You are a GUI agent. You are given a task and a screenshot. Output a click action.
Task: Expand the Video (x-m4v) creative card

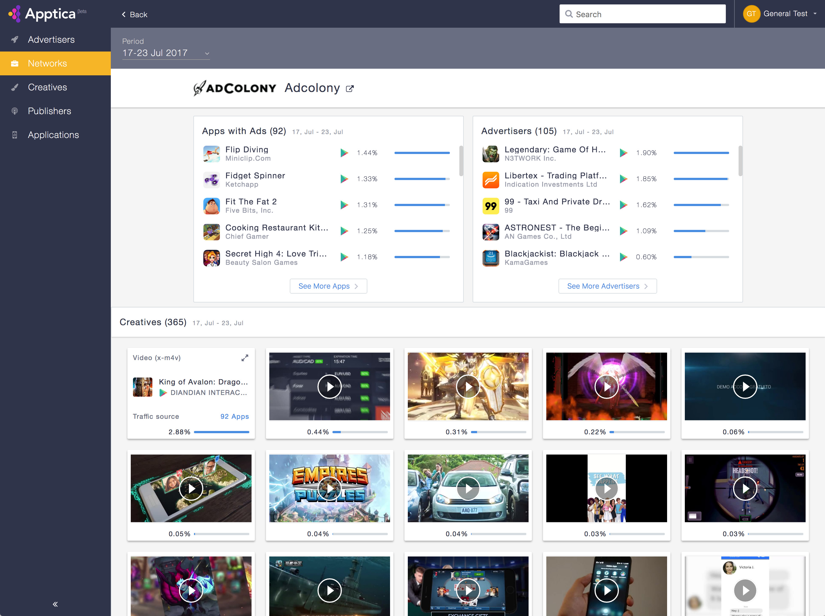(245, 358)
